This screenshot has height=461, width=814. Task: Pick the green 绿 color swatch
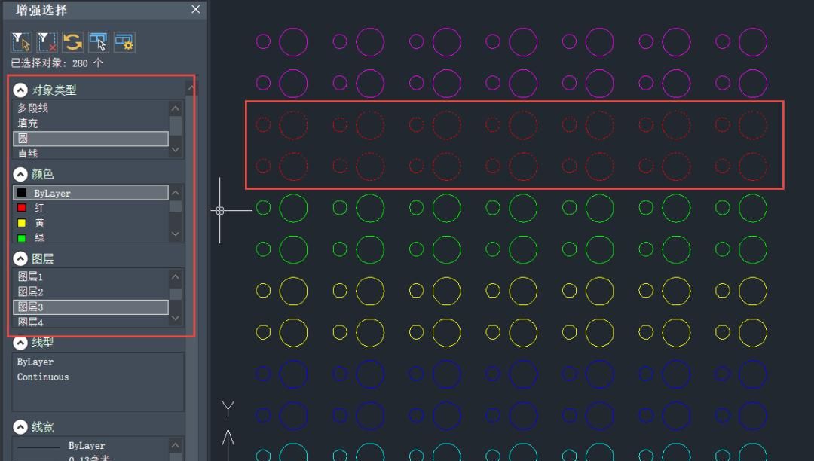pos(22,238)
